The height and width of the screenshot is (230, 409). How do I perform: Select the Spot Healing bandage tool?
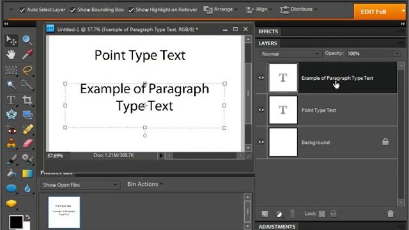(x=27, y=130)
